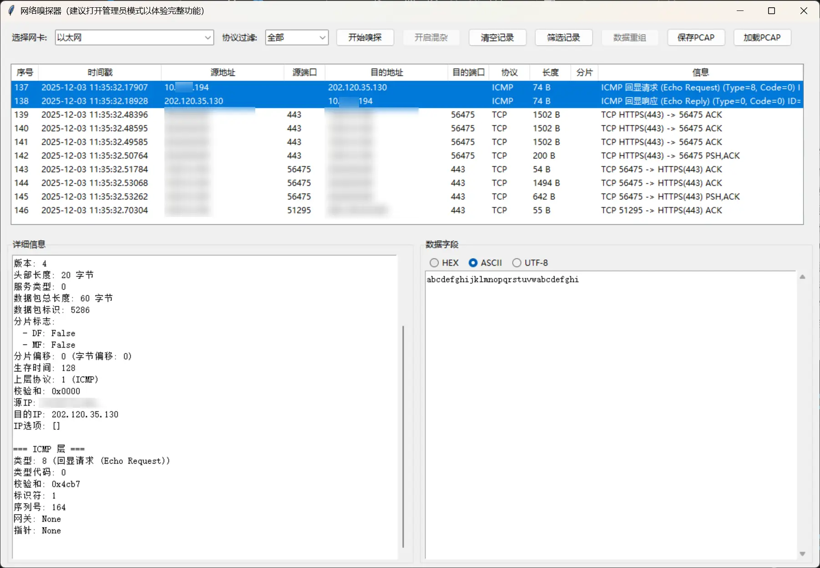Image resolution: width=820 pixels, height=568 pixels.
Task: Enable 开启混杂 promiscuous mode
Action: tap(431, 37)
